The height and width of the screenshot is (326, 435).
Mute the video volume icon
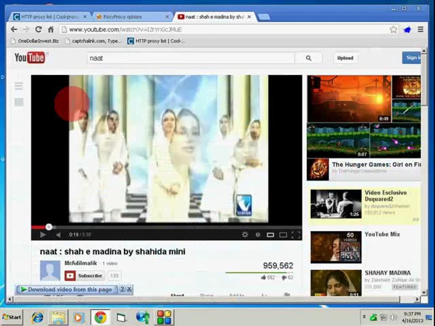point(58,235)
